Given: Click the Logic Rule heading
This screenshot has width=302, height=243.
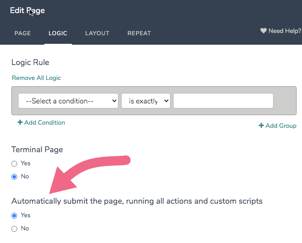Looking at the screenshot, I should [30, 62].
